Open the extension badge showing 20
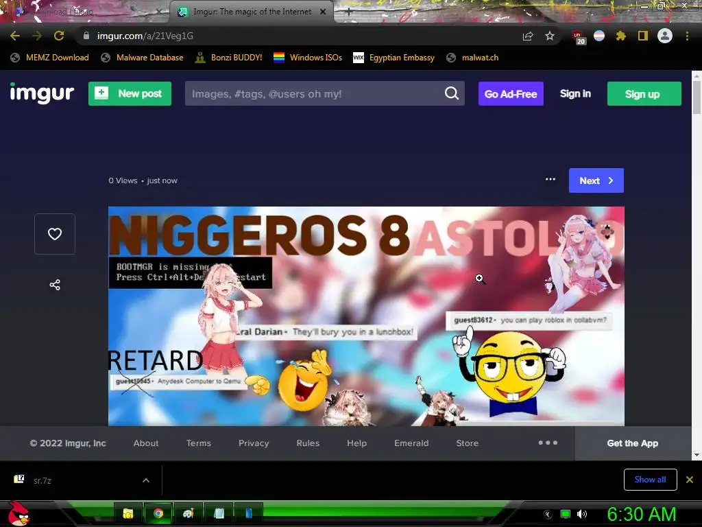The image size is (702, 527). 578,37
